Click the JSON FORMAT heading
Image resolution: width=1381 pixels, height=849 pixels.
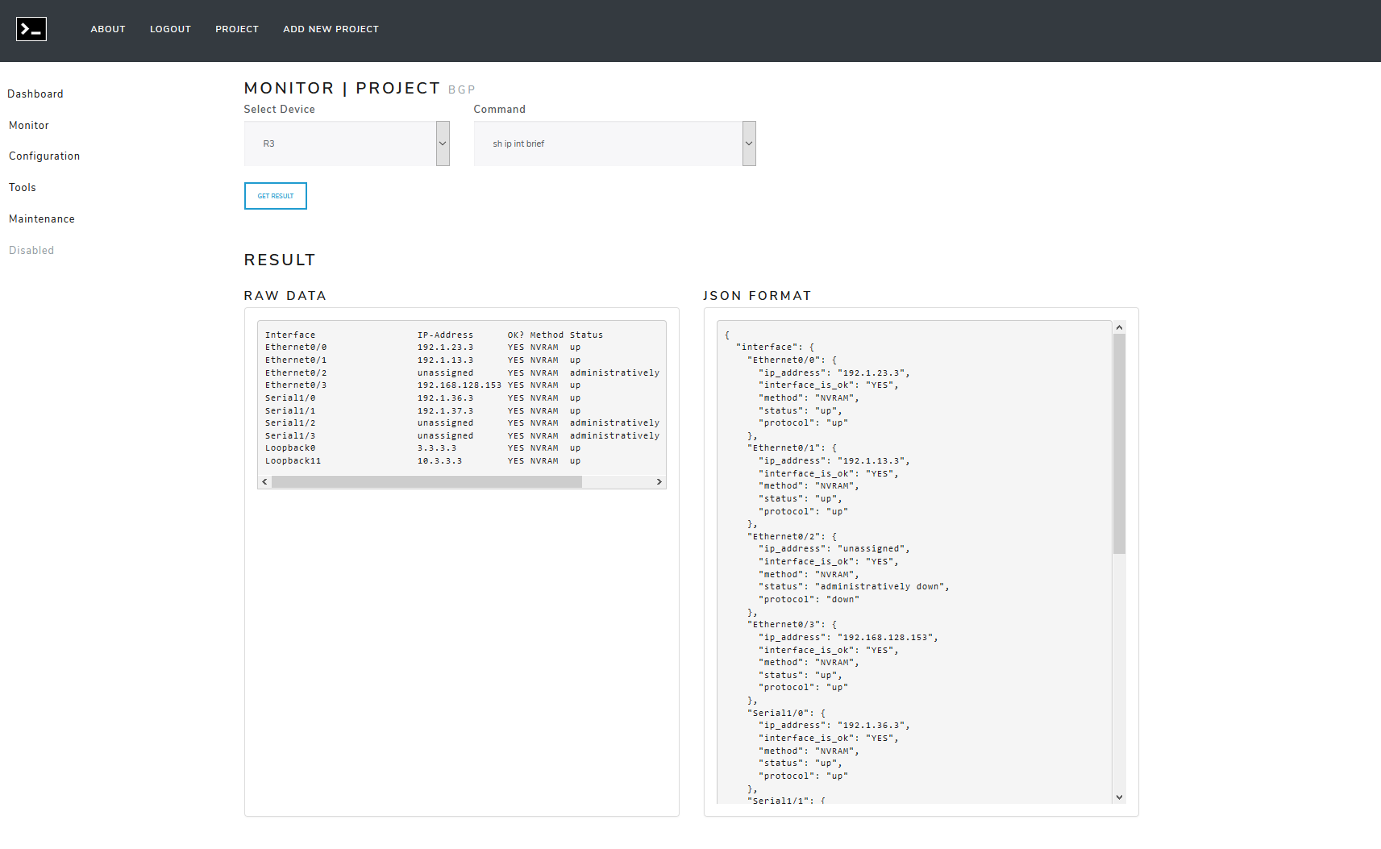pos(757,296)
